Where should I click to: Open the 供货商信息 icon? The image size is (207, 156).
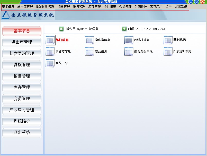point(50,52)
